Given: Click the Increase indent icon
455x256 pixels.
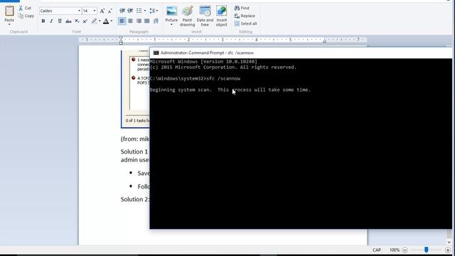Looking at the screenshot, I should click(x=130, y=11).
